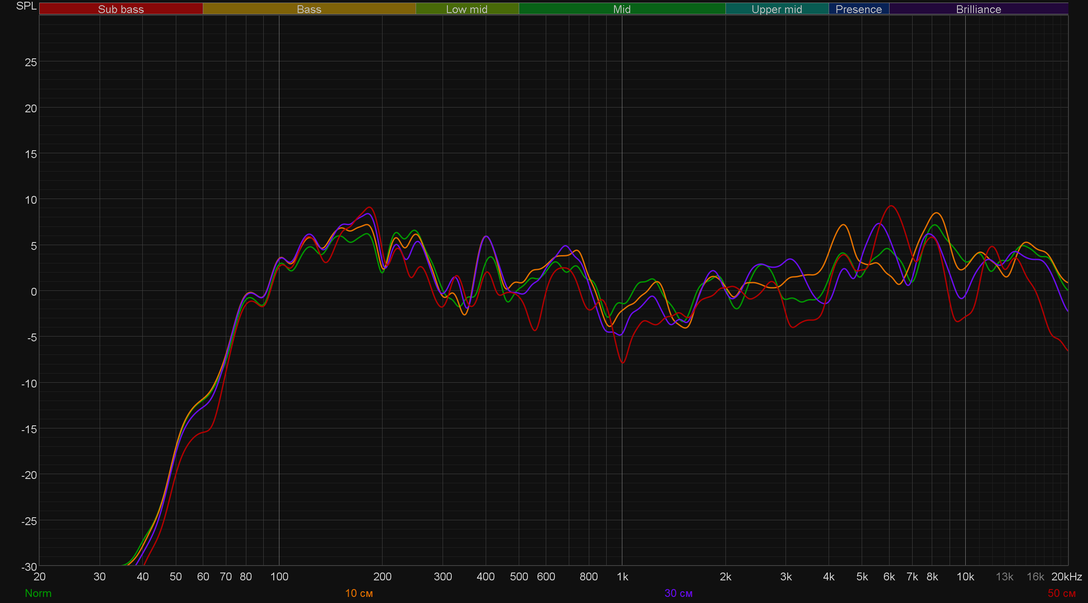The height and width of the screenshot is (603, 1088).
Task: Click the 200 Hz axis label
Action: click(x=382, y=576)
